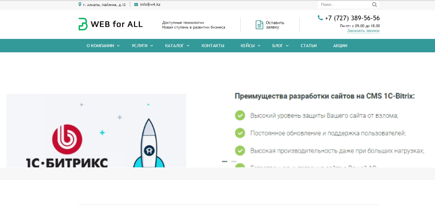This screenshot has height=206, width=435.
Task: Expand the О КОМПАНИИ menu arrow
Action: point(118,46)
